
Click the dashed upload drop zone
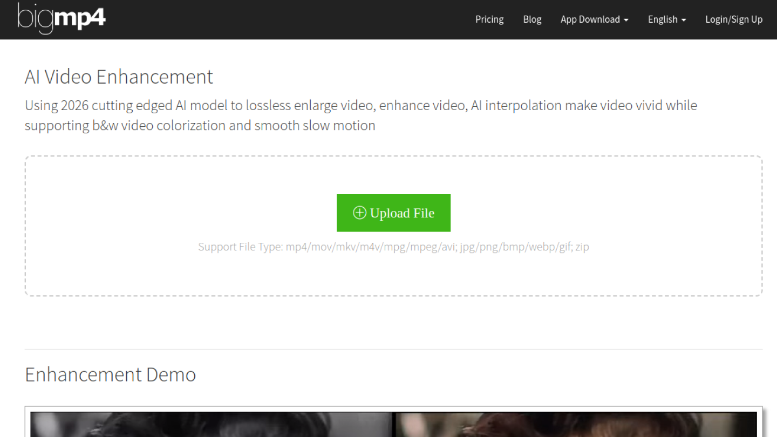click(393, 226)
